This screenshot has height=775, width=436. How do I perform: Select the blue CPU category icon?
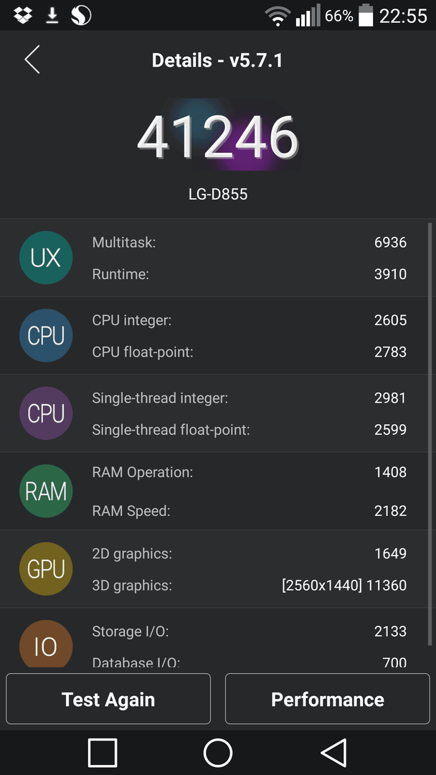(x=46, y=335)
